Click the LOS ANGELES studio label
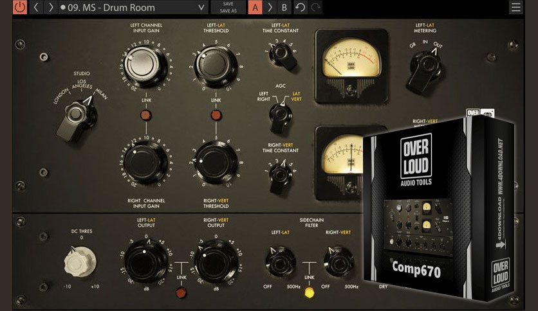This screenshot has height=311, width=538. coord(82,84)
